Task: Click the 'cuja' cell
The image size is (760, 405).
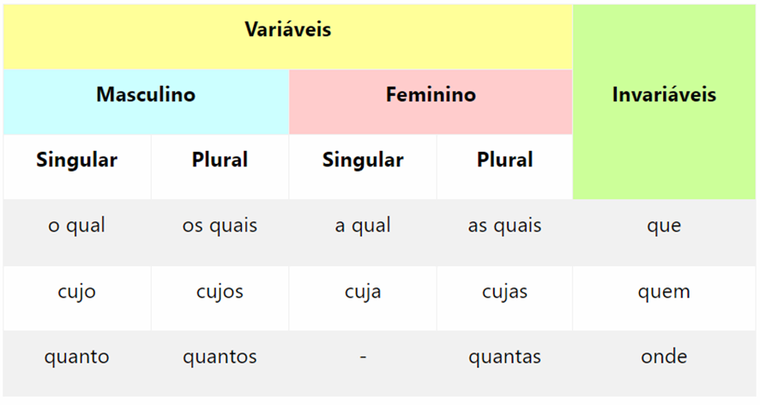Action: [363, 292]
